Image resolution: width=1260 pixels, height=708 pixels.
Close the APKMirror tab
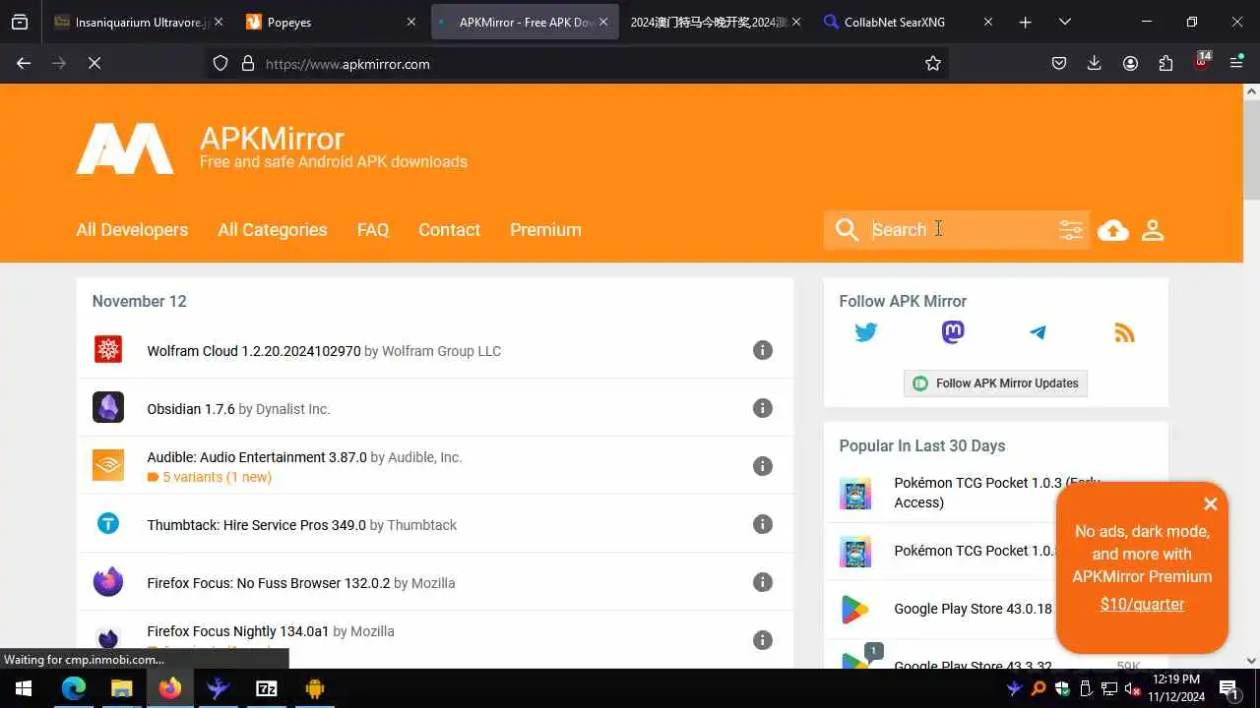pos(603,22)
